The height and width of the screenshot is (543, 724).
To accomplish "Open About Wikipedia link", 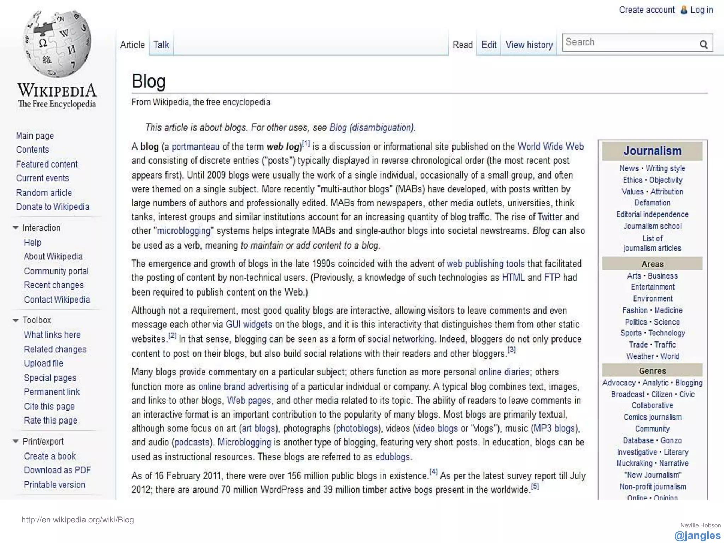I will [53, 256].
